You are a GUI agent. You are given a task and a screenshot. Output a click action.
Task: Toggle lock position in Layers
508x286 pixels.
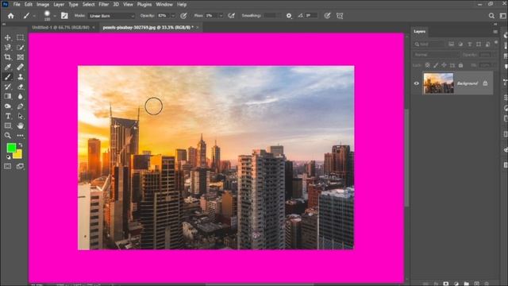444,65
